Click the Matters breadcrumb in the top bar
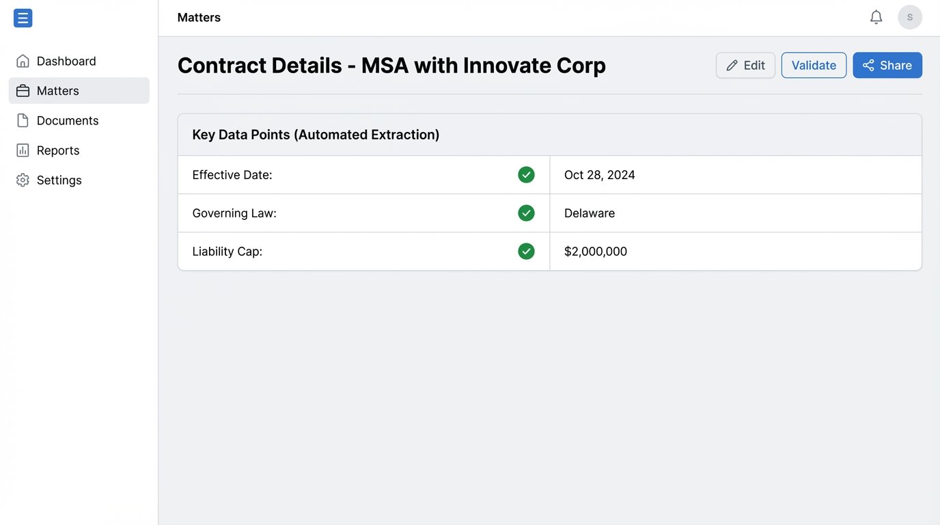 pos(199,17)
